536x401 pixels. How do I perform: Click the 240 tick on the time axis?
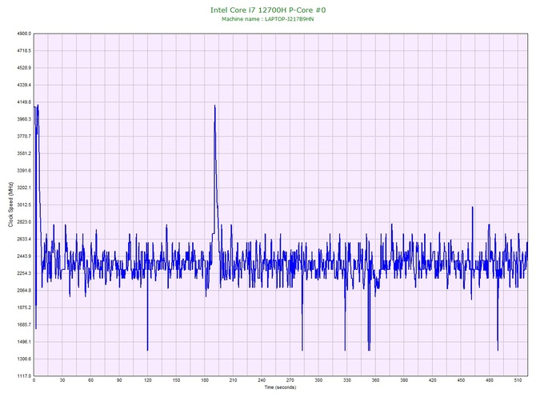tap(262, 380)
